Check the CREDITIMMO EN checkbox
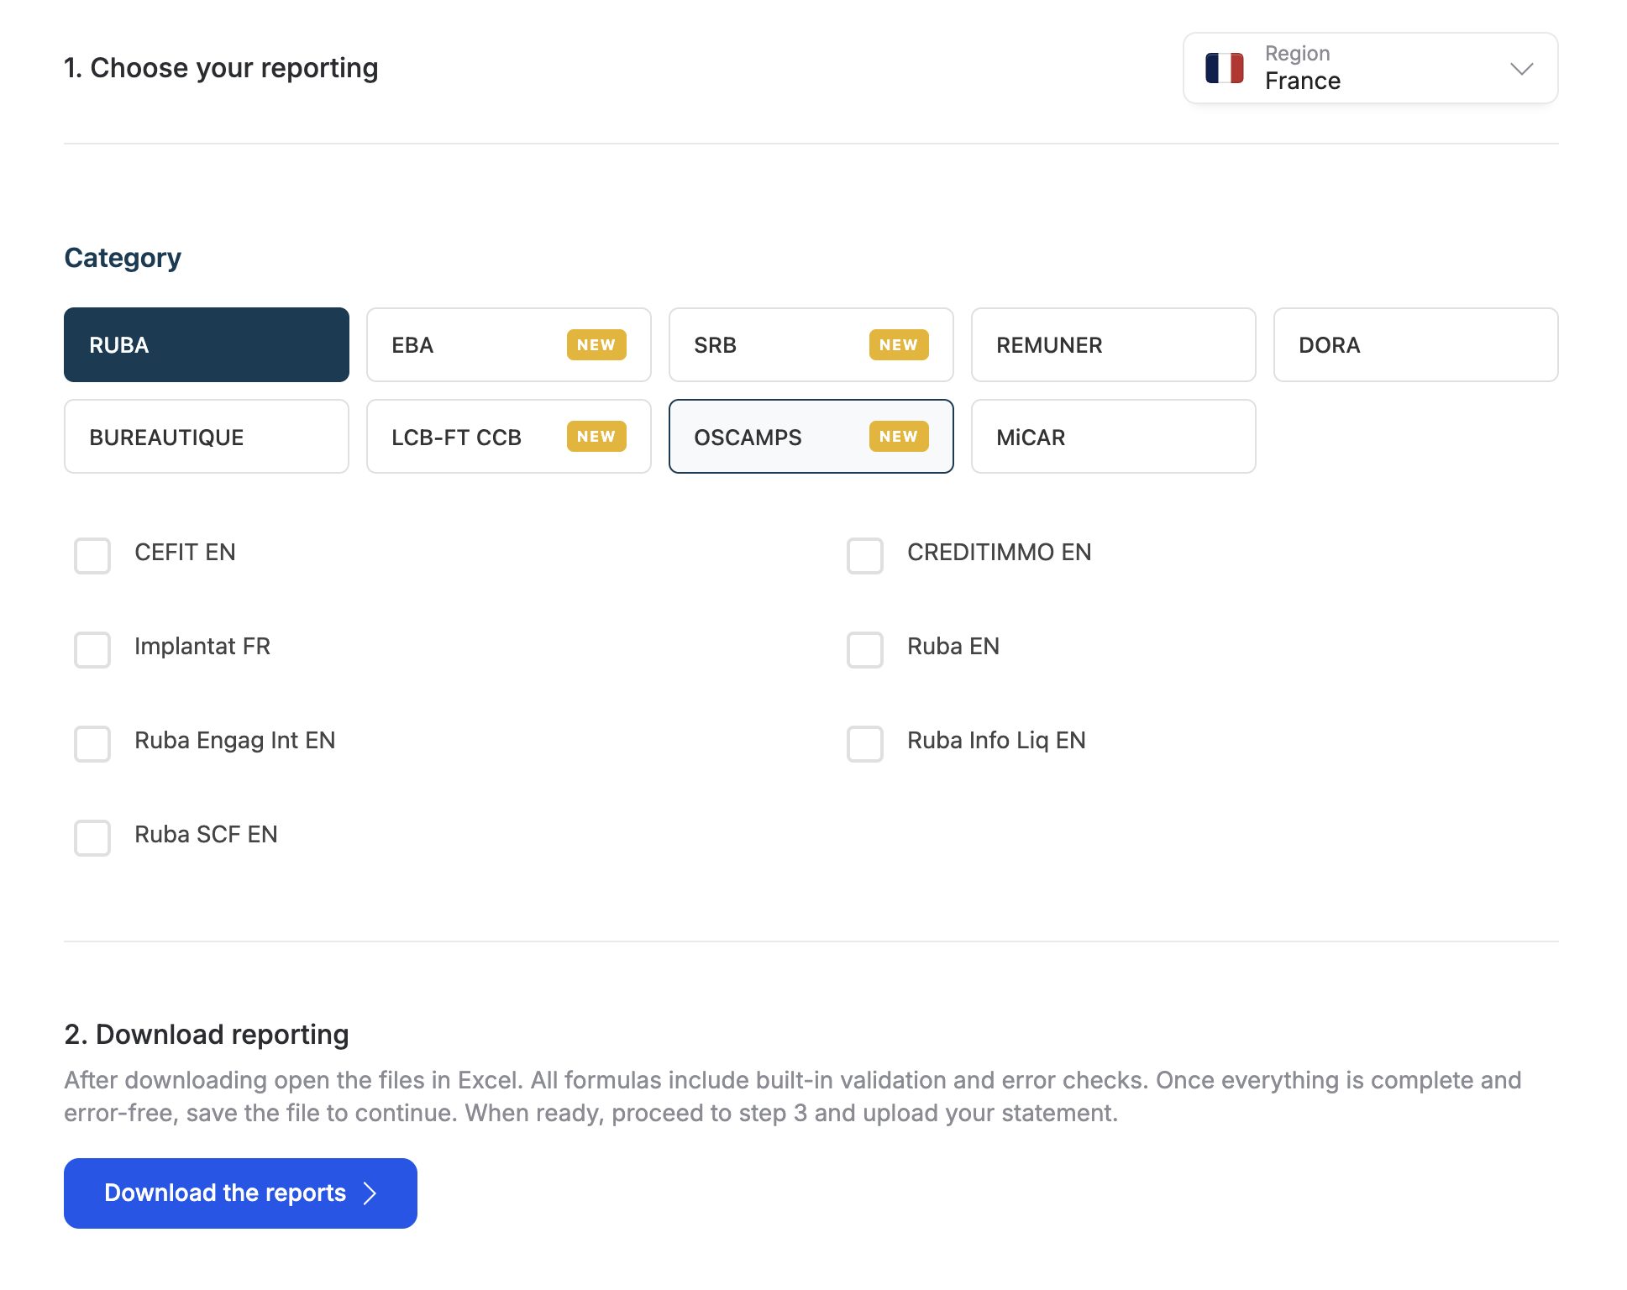 click(865, 555)
